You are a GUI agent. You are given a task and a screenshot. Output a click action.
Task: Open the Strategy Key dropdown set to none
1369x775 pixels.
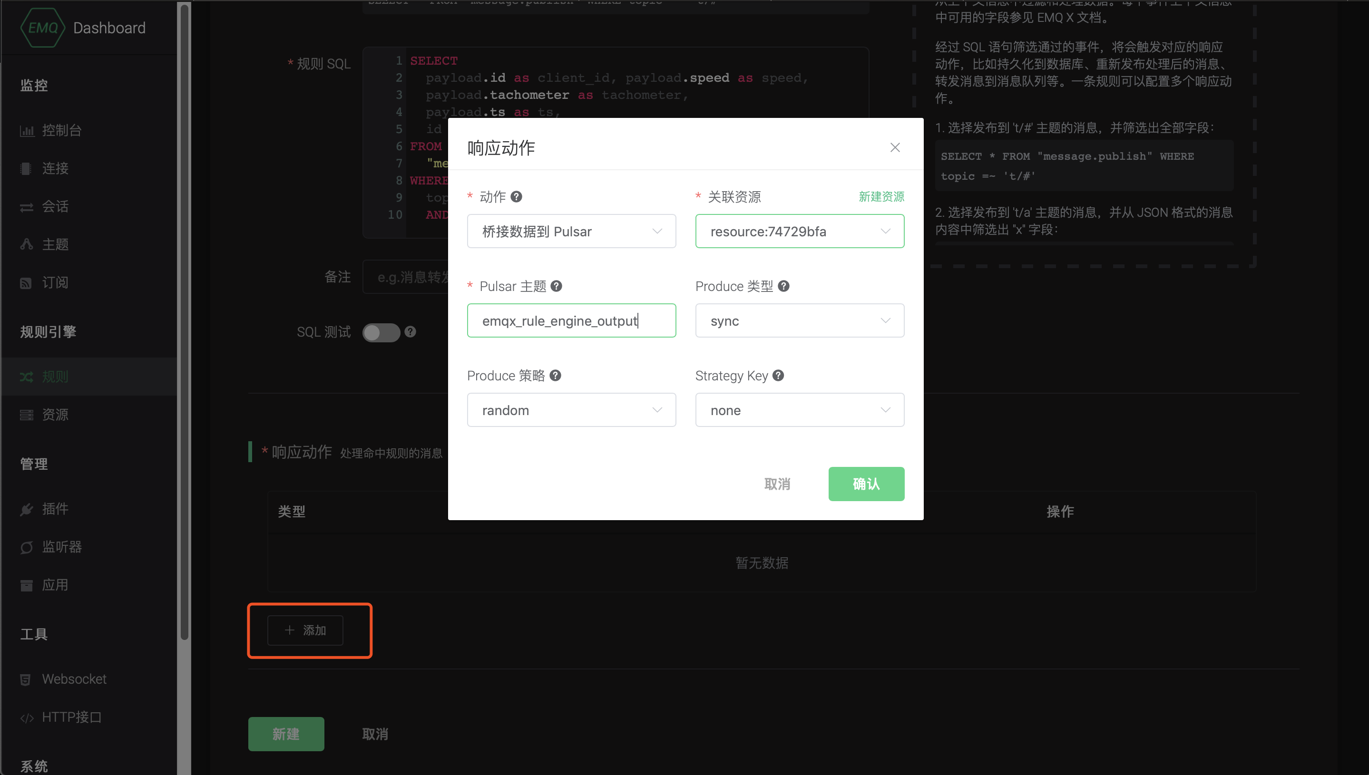click(799, 410)
